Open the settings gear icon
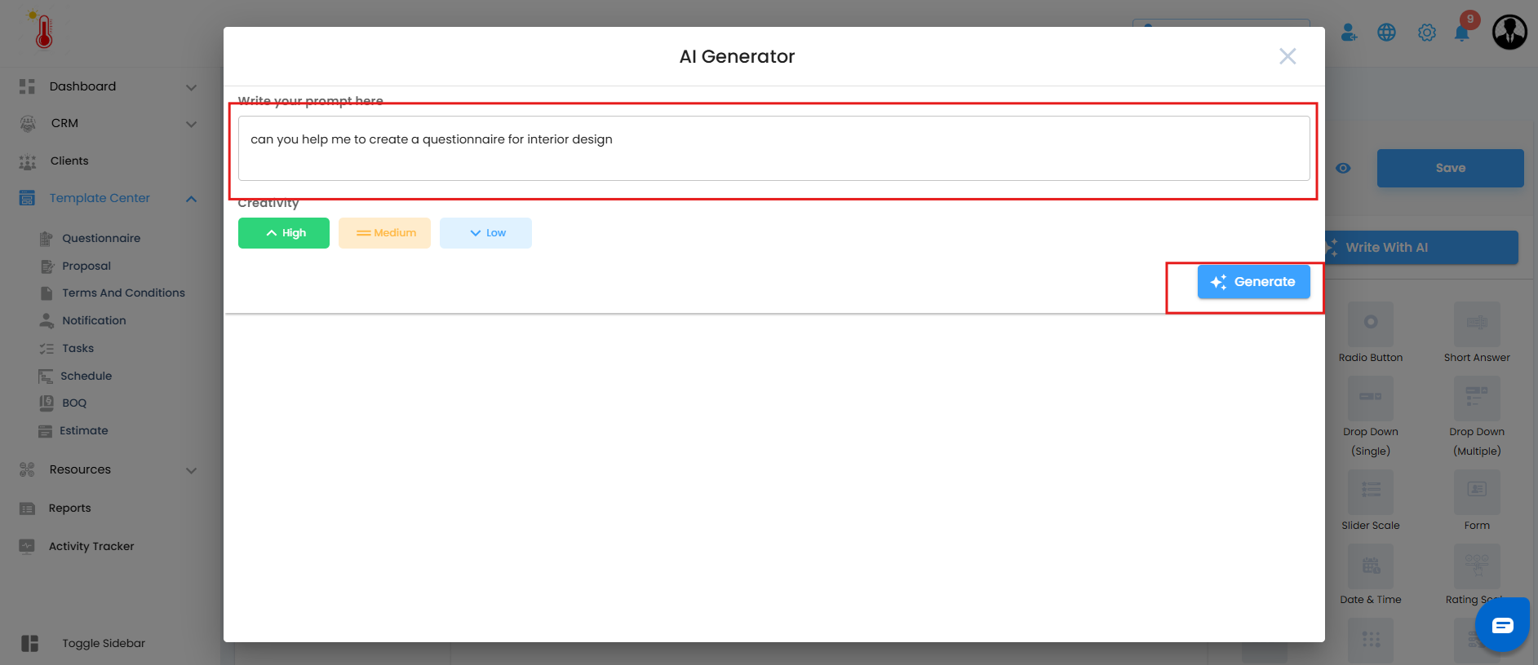The image size is (1538, 665). coord(1426,33)
